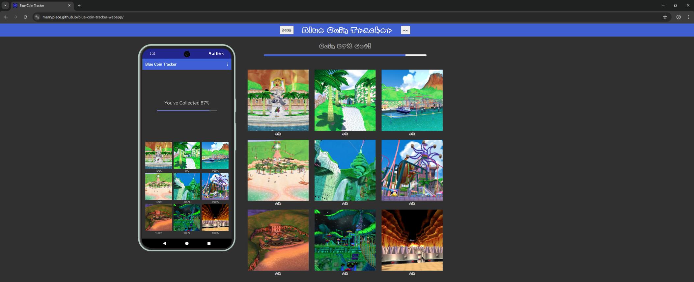The width and height of the screenshot is (694, 282).
Task: Close the Blue Coin Tracker tab
Action: pyautogui.click(x=69, y=6)
